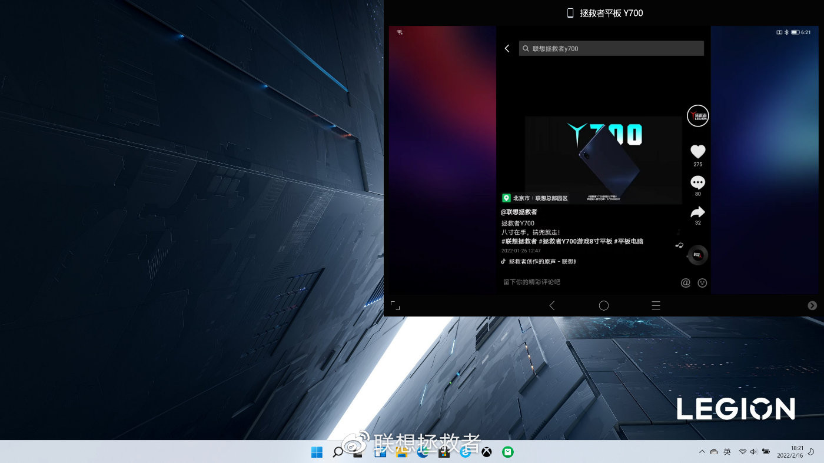Switch input method via the 英 indicator

tap(727, 452)
